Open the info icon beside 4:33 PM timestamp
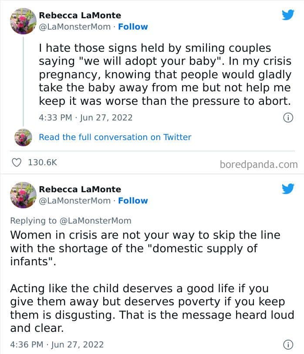Image resolution: width=304 pixels, height=354 pixels. click(288, 117)
